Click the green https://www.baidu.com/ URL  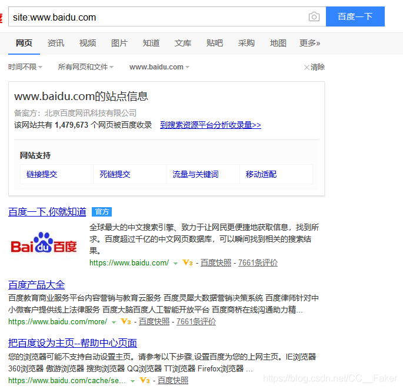[129, 262]
